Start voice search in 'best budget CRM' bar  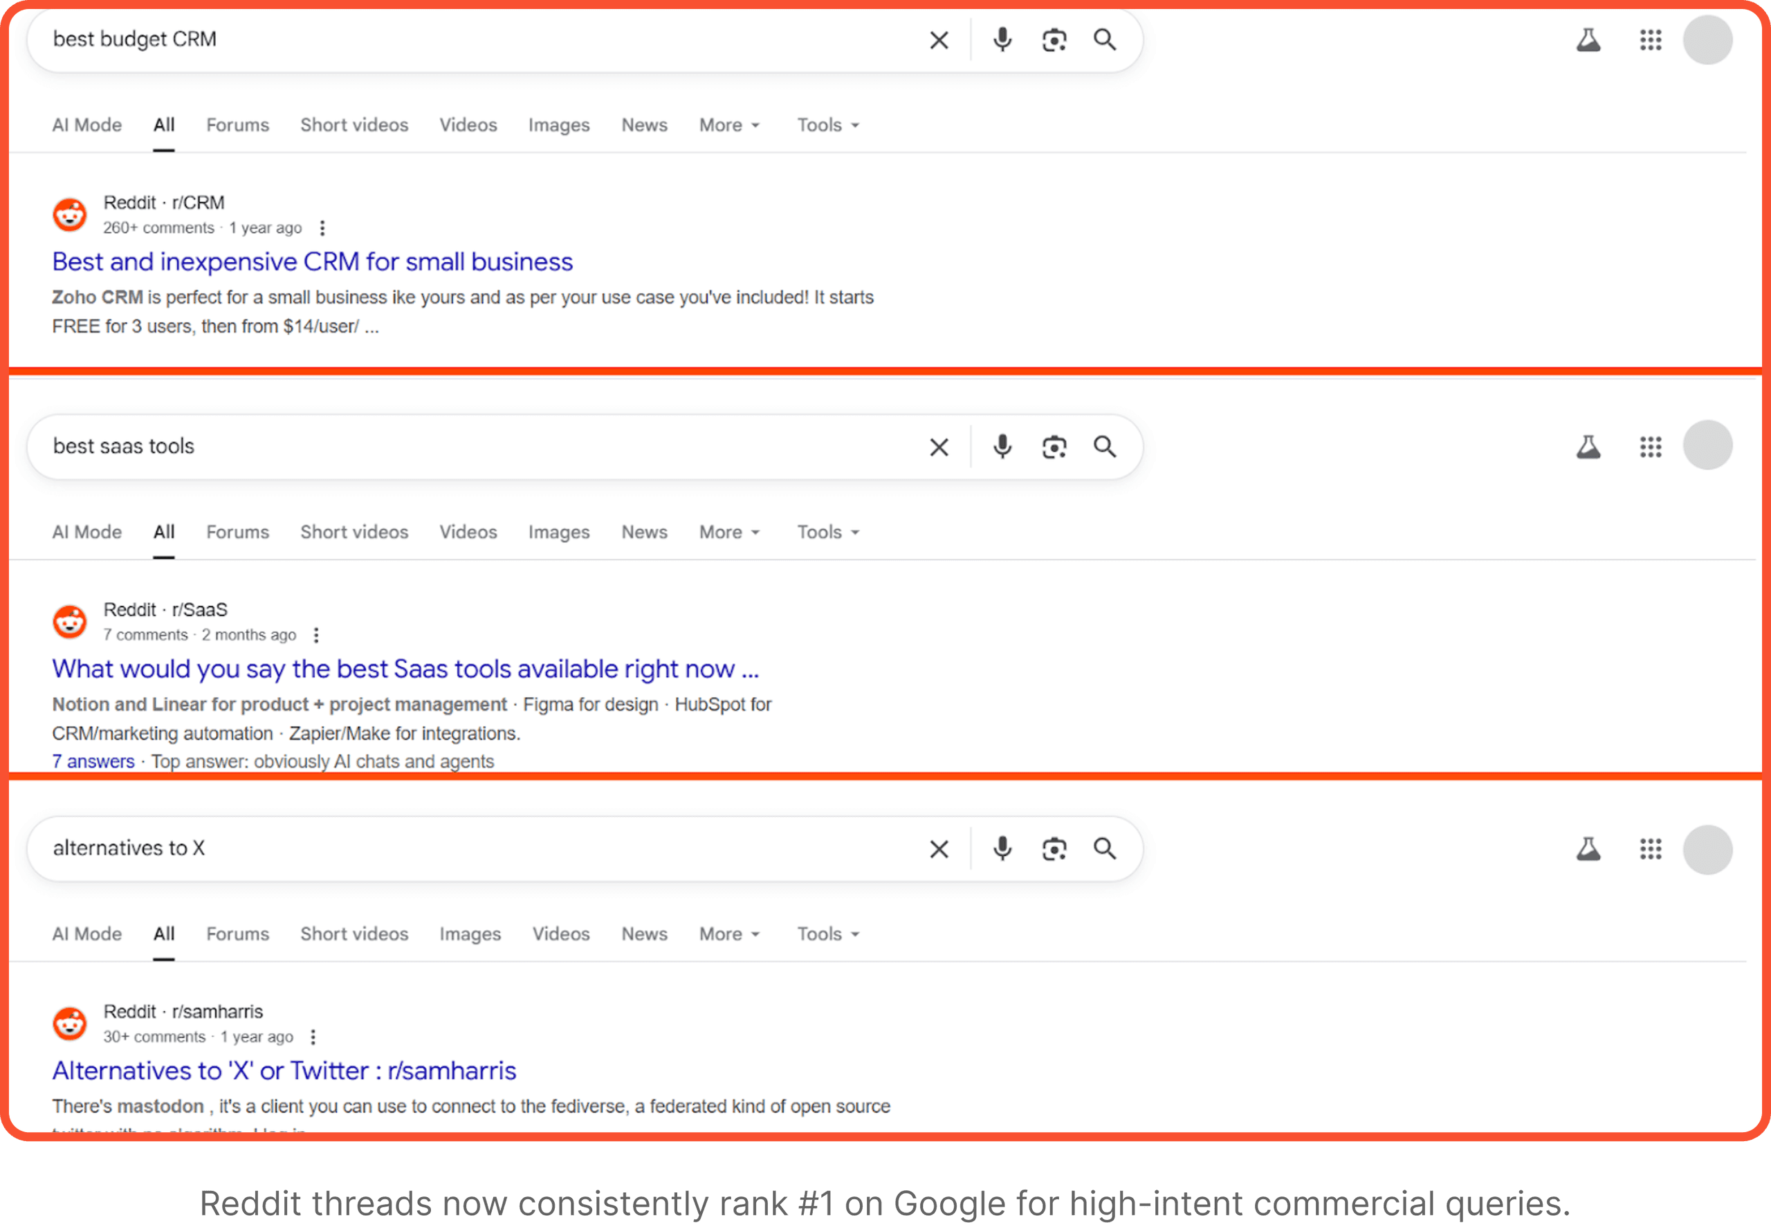pos(1002,39)
